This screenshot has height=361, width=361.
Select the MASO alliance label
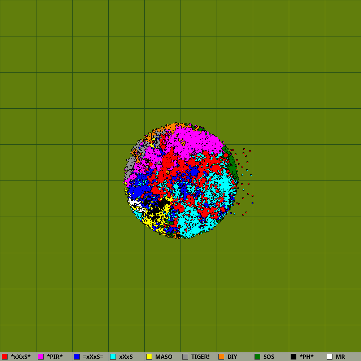pos(164,357)
